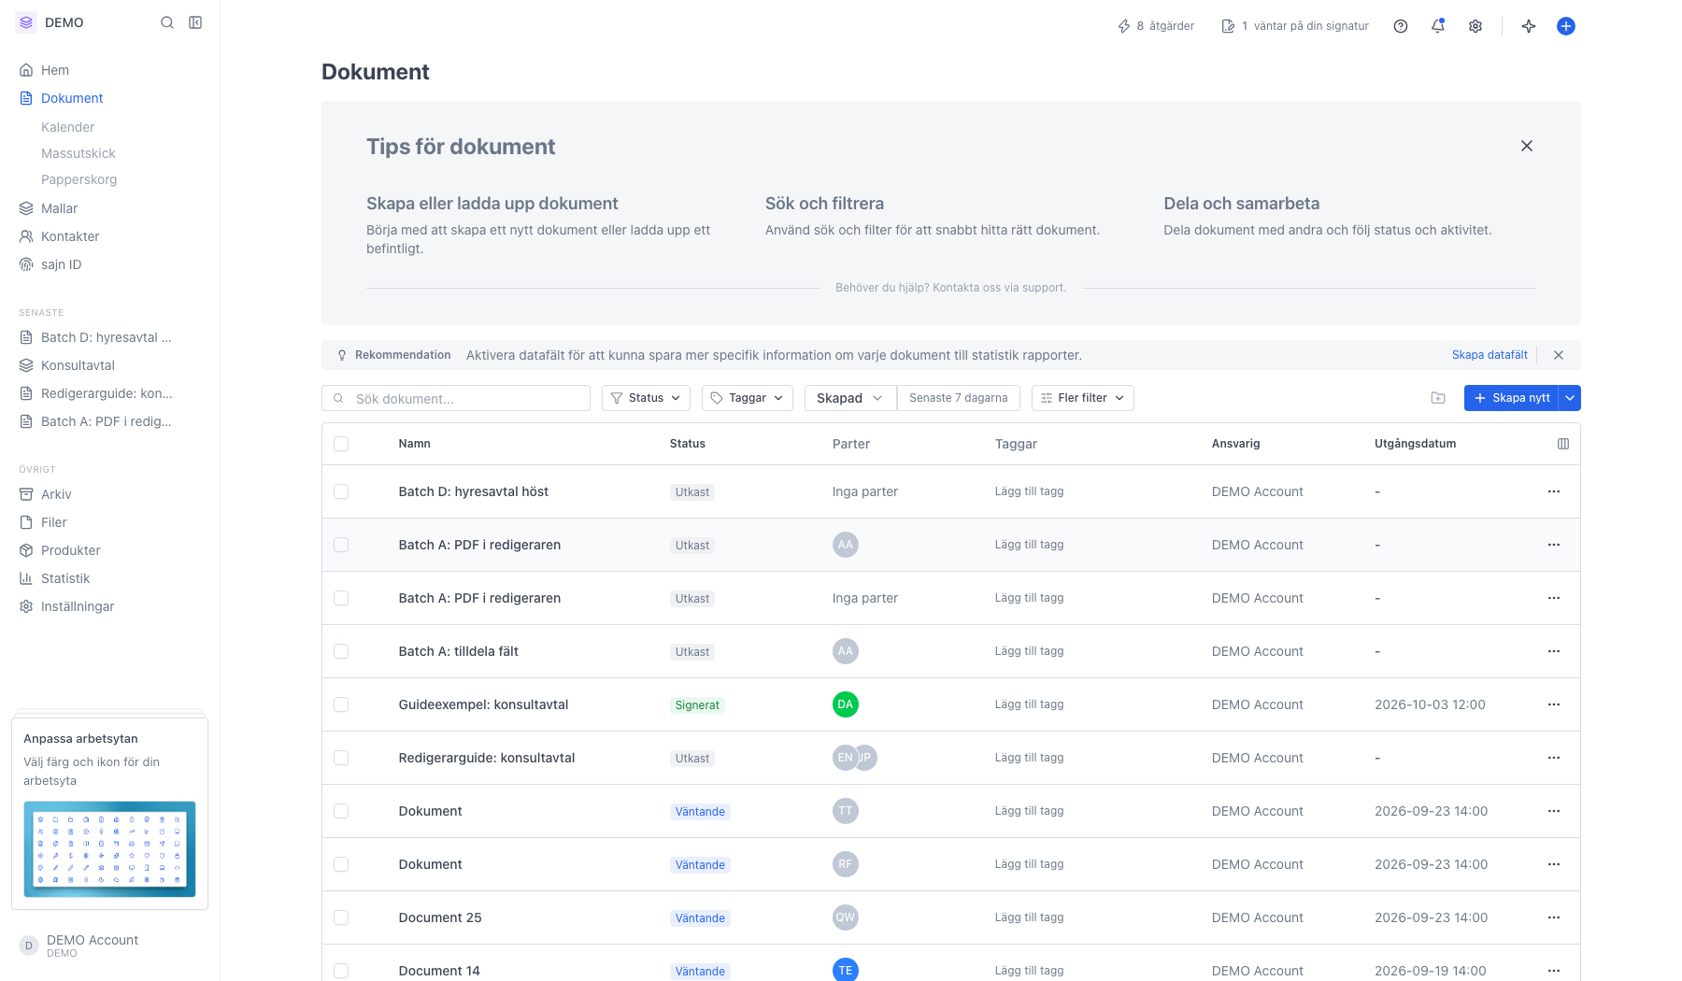
Task: Open the Taggar filter dropdown
Action: point(748,398)
